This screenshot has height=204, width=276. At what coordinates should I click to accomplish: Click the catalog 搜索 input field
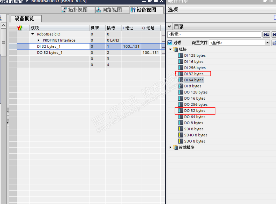pos(214,34)
